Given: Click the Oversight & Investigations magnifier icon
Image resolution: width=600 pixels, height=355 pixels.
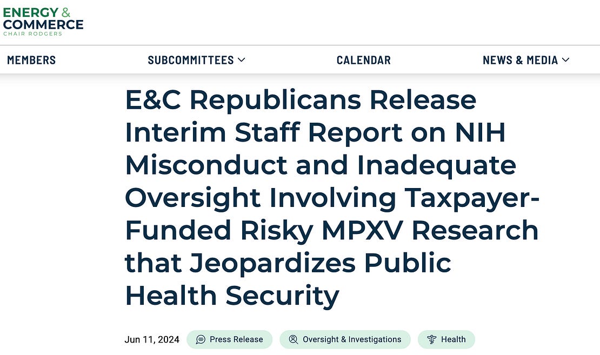Looking at the screenshot, I should [x=294, y=339].
